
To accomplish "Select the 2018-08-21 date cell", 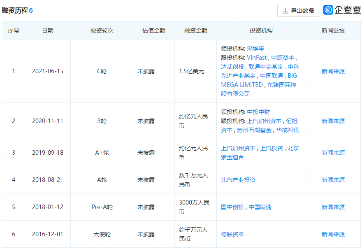I will tap(48, 180).
